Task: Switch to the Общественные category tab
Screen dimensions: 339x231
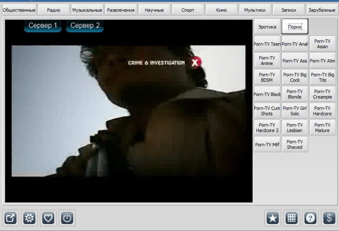Action: (19, 10)
